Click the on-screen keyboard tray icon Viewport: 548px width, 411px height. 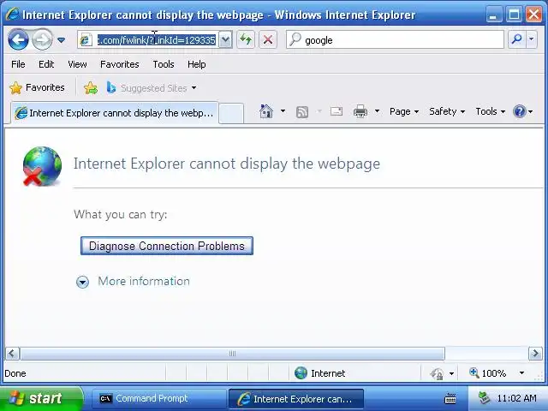click(450, 398)
